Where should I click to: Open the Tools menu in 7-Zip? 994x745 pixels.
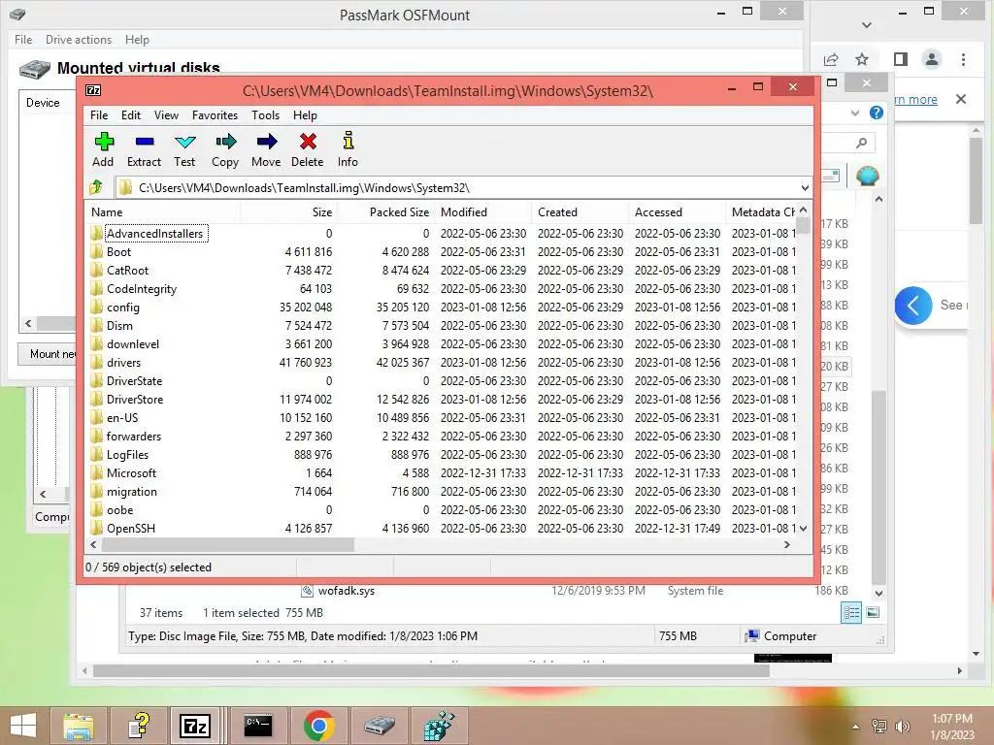265,115
